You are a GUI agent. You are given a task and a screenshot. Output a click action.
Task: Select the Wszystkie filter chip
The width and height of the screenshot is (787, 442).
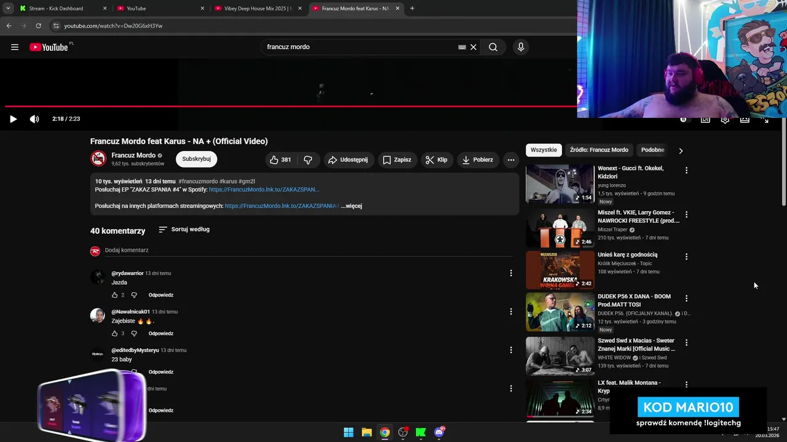[544, 150]
